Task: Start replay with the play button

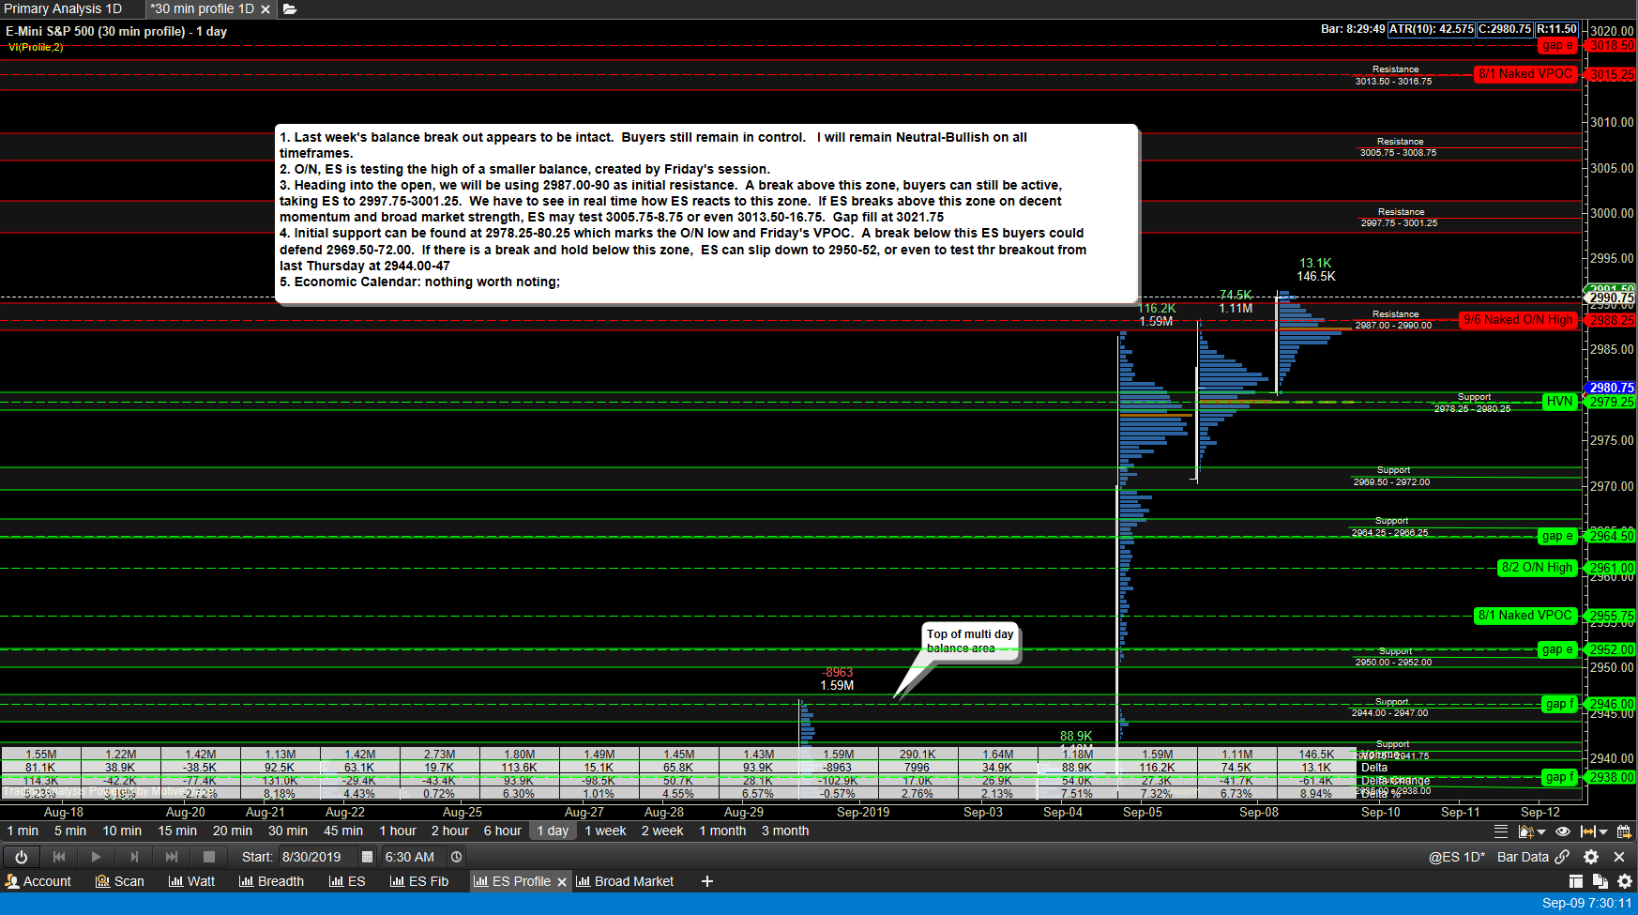Action: point(96,857)
